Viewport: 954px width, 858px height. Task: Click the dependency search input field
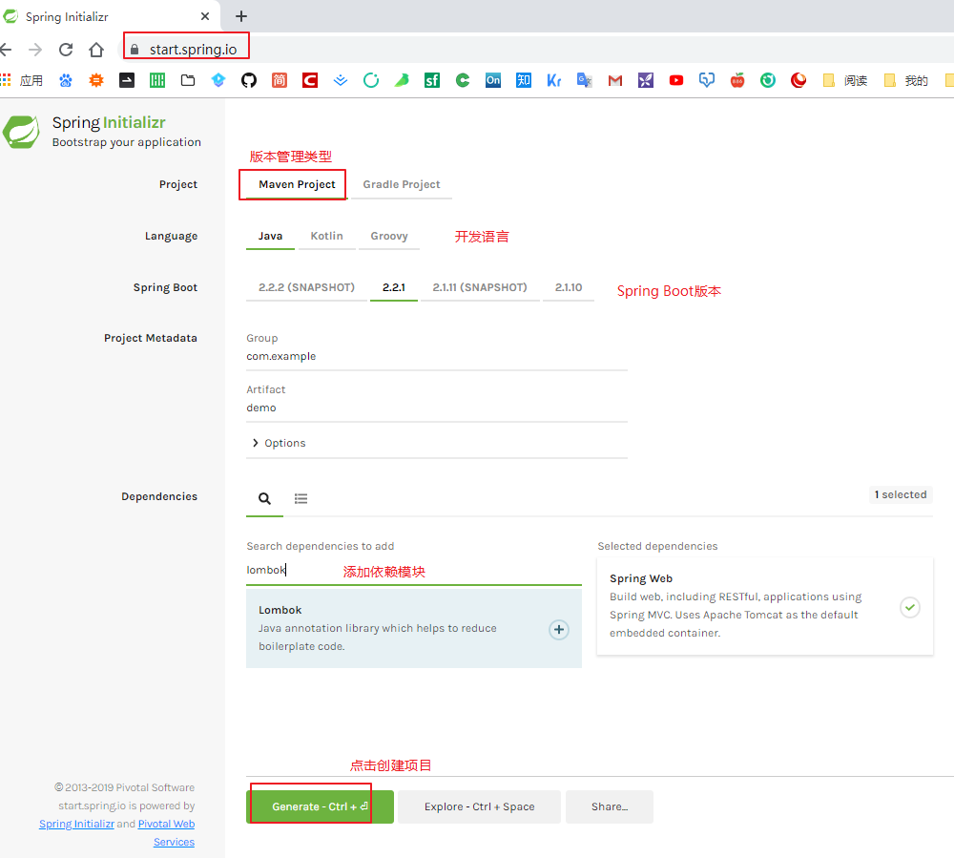point(382,570)
